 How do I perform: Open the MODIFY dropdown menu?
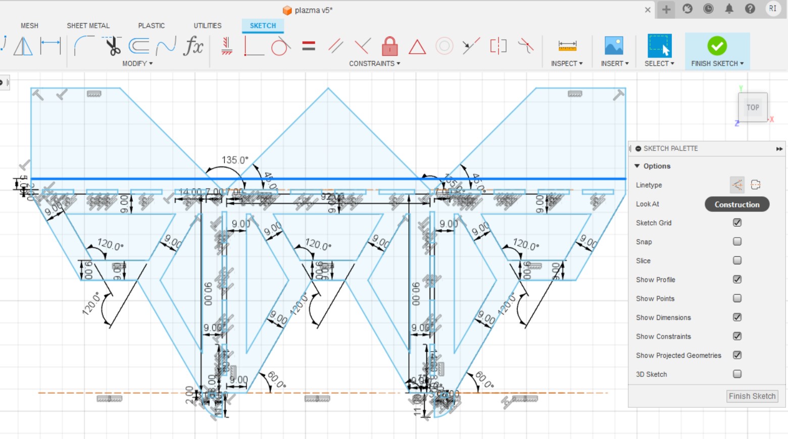coord(137,64)
